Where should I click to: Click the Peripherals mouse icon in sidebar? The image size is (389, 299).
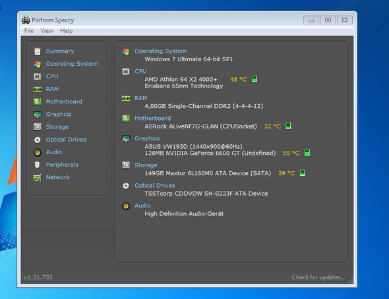(37, 165)
